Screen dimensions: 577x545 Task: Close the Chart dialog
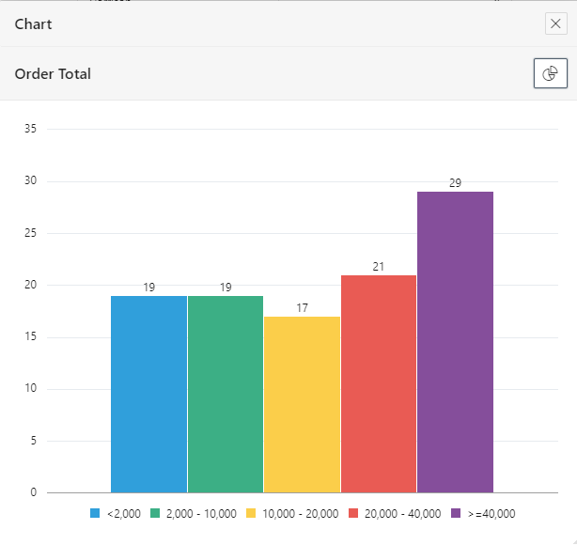(555, 24)
